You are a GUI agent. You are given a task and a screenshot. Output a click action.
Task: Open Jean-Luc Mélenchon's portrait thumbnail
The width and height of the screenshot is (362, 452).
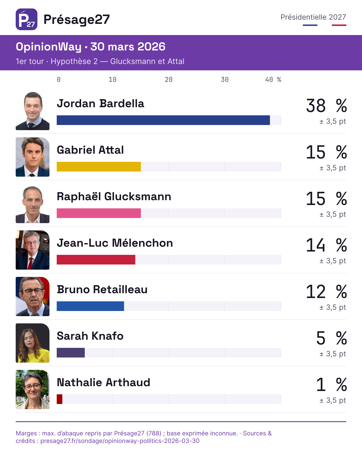pos(33,250)
